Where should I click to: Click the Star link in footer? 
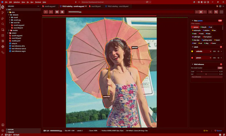point(206,131)
